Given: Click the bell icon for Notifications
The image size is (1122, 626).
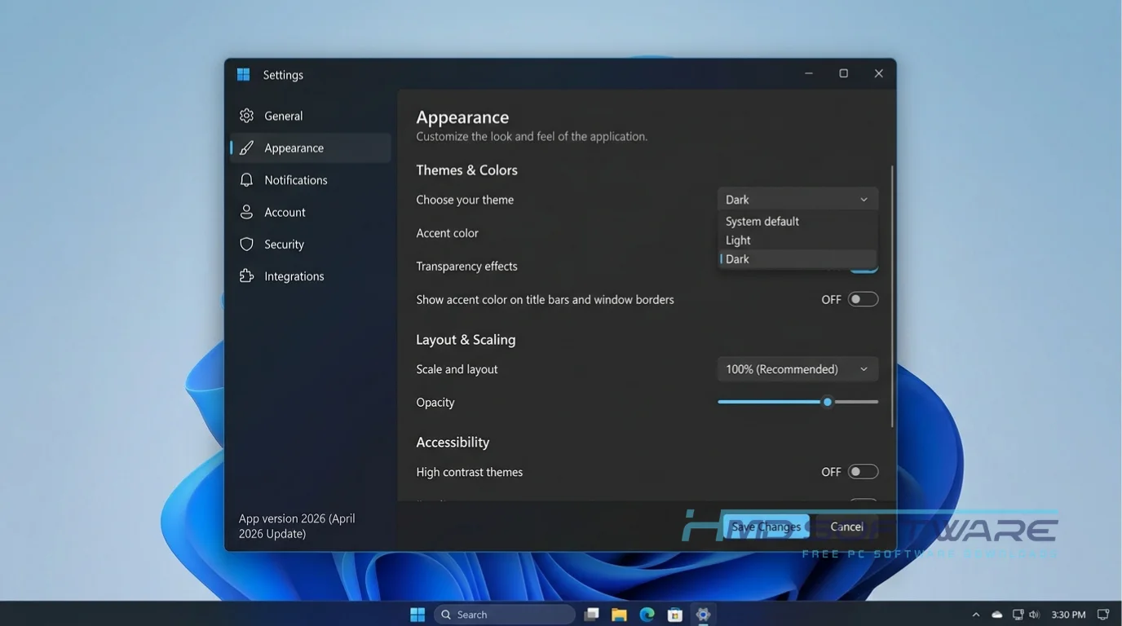Looking at the screenshot, I should click(246, 180).
